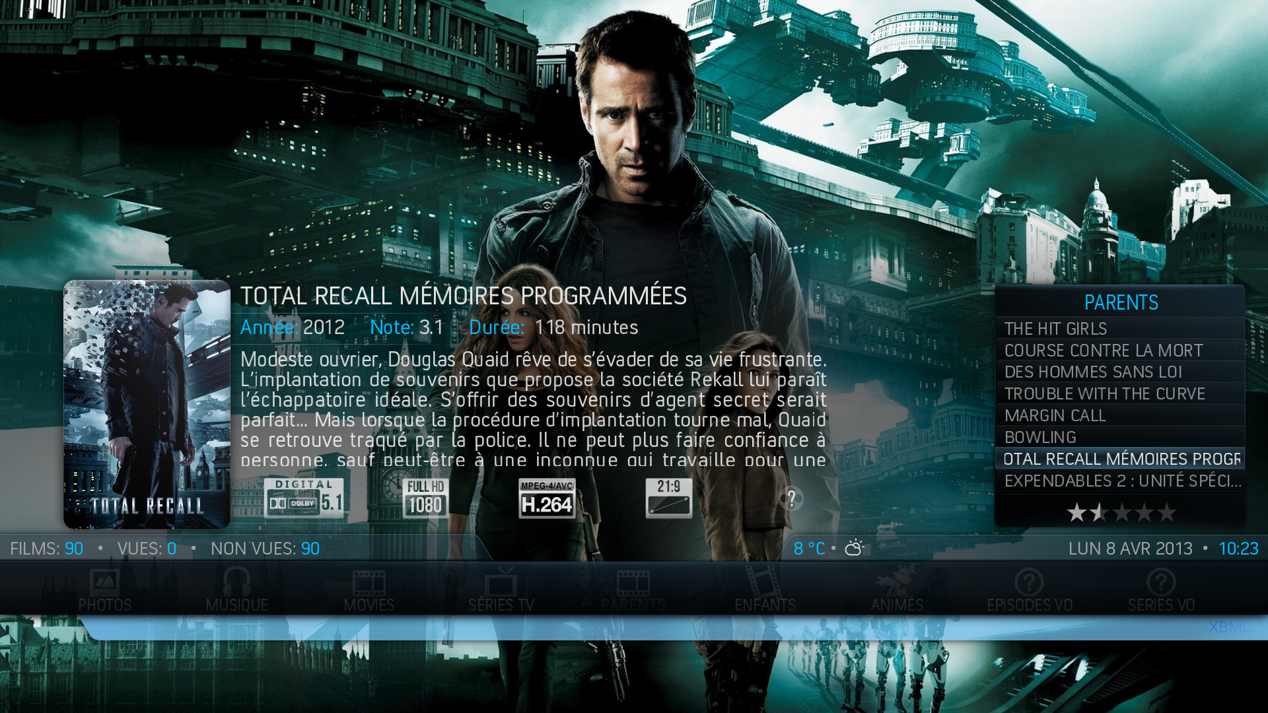The height and width of the screenshot is (713, 1268).
Task: Select highlighted TOTAL RECALL MÉMOIRES PROGR entry
Action: (x=1120, y=459)
